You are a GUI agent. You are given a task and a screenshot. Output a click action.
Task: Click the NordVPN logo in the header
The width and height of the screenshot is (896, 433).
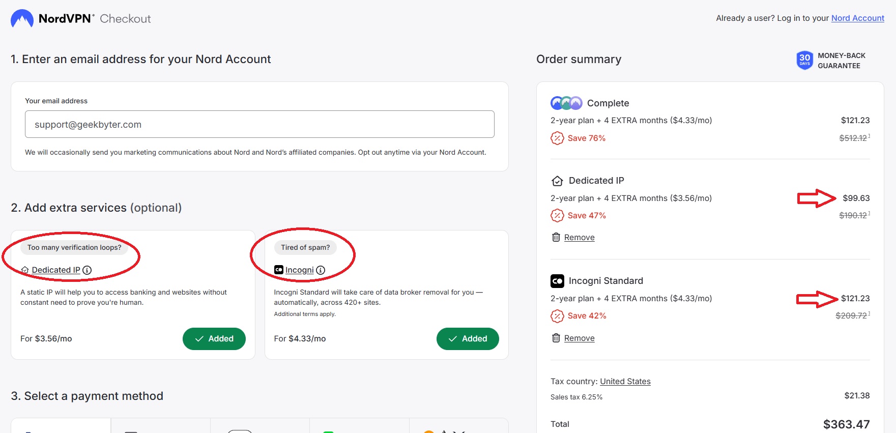coord(52,19)
